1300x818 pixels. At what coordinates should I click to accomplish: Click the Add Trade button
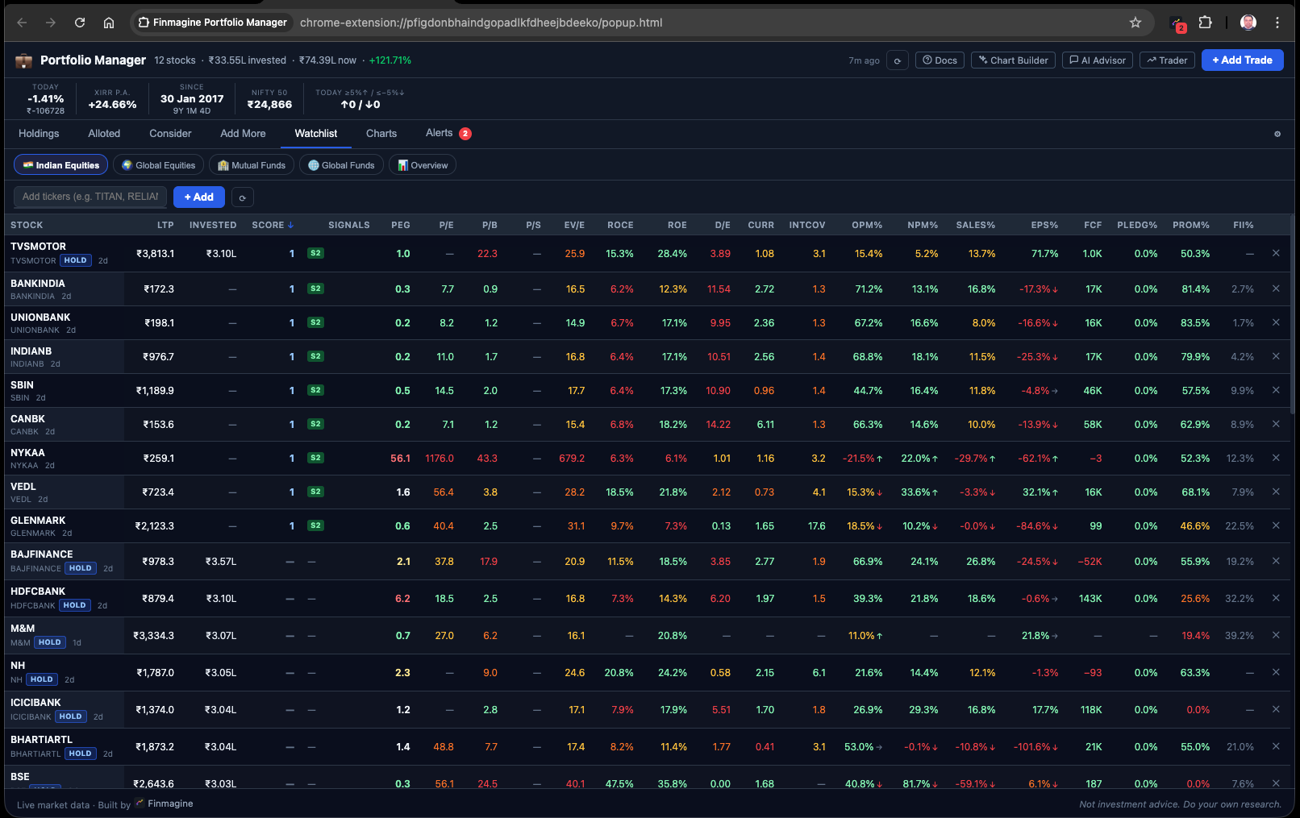click(x=1242, y=60)
